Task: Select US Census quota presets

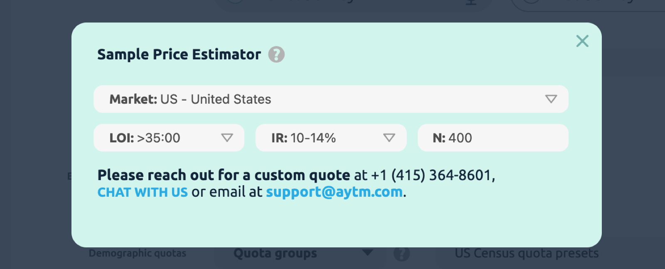Action: [x=527, y=253]
